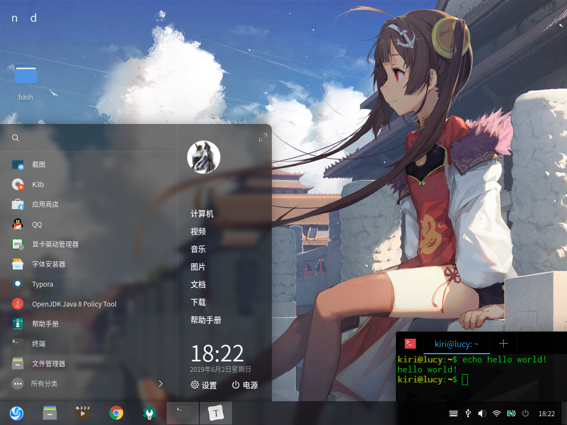This screenshot has height=425, width=567.
Task: Toggle the onscreen keyboard tray icon
Action: 453,413
